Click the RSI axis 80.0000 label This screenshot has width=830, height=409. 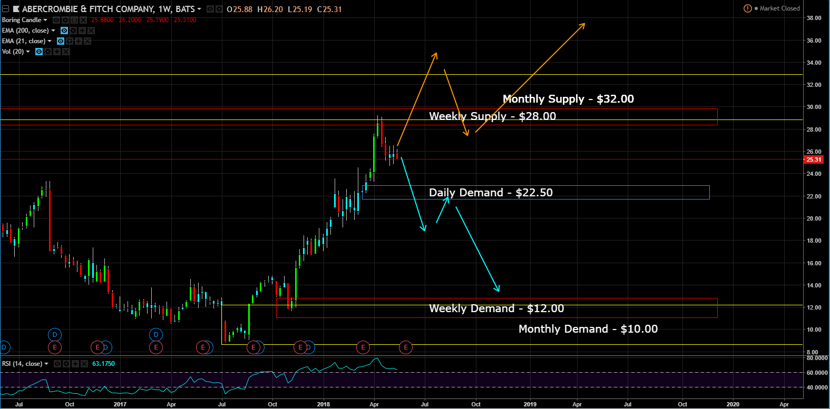tap(817, 358)
